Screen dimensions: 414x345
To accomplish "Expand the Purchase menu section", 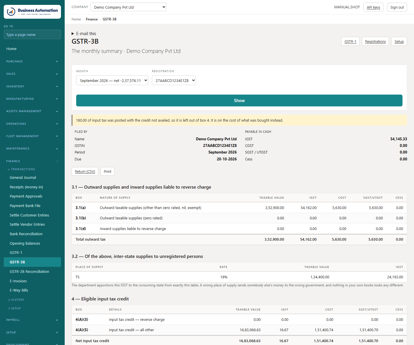I will [x=32, y=62].
